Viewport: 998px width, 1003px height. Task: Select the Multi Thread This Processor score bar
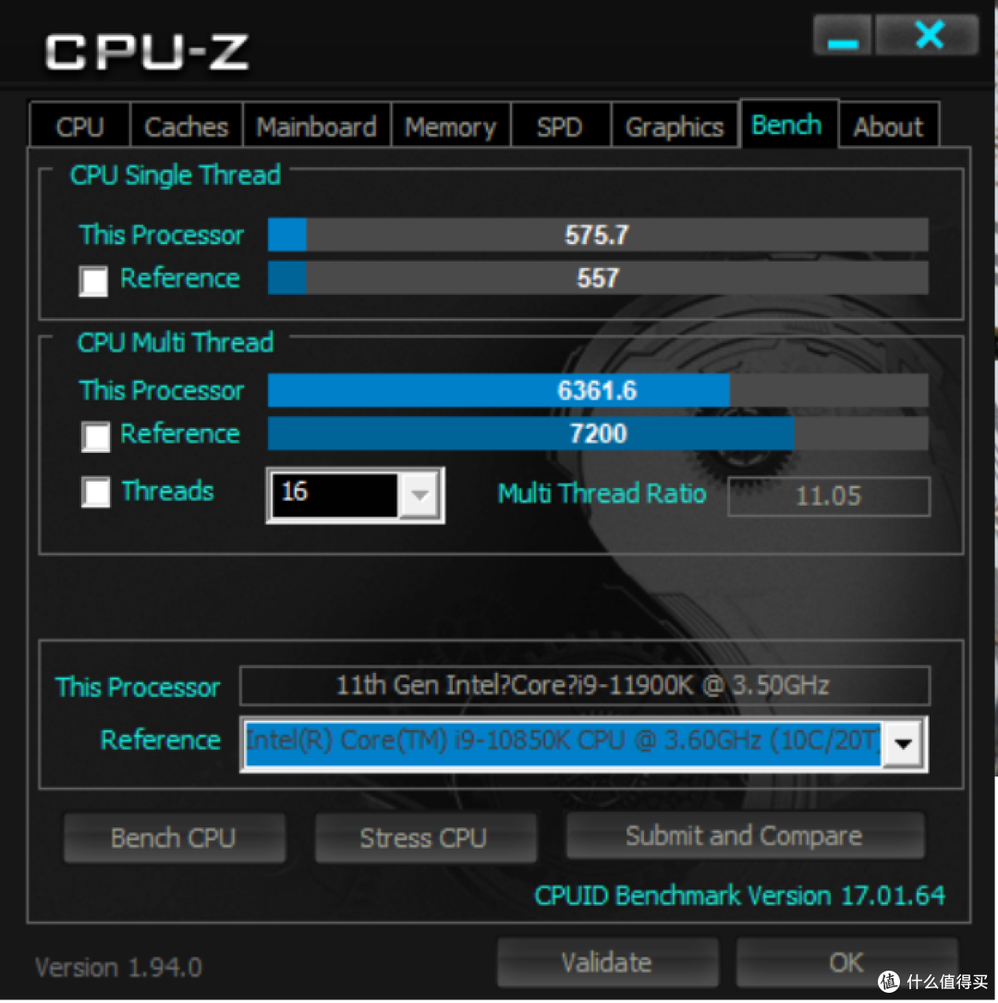(598, 390)
